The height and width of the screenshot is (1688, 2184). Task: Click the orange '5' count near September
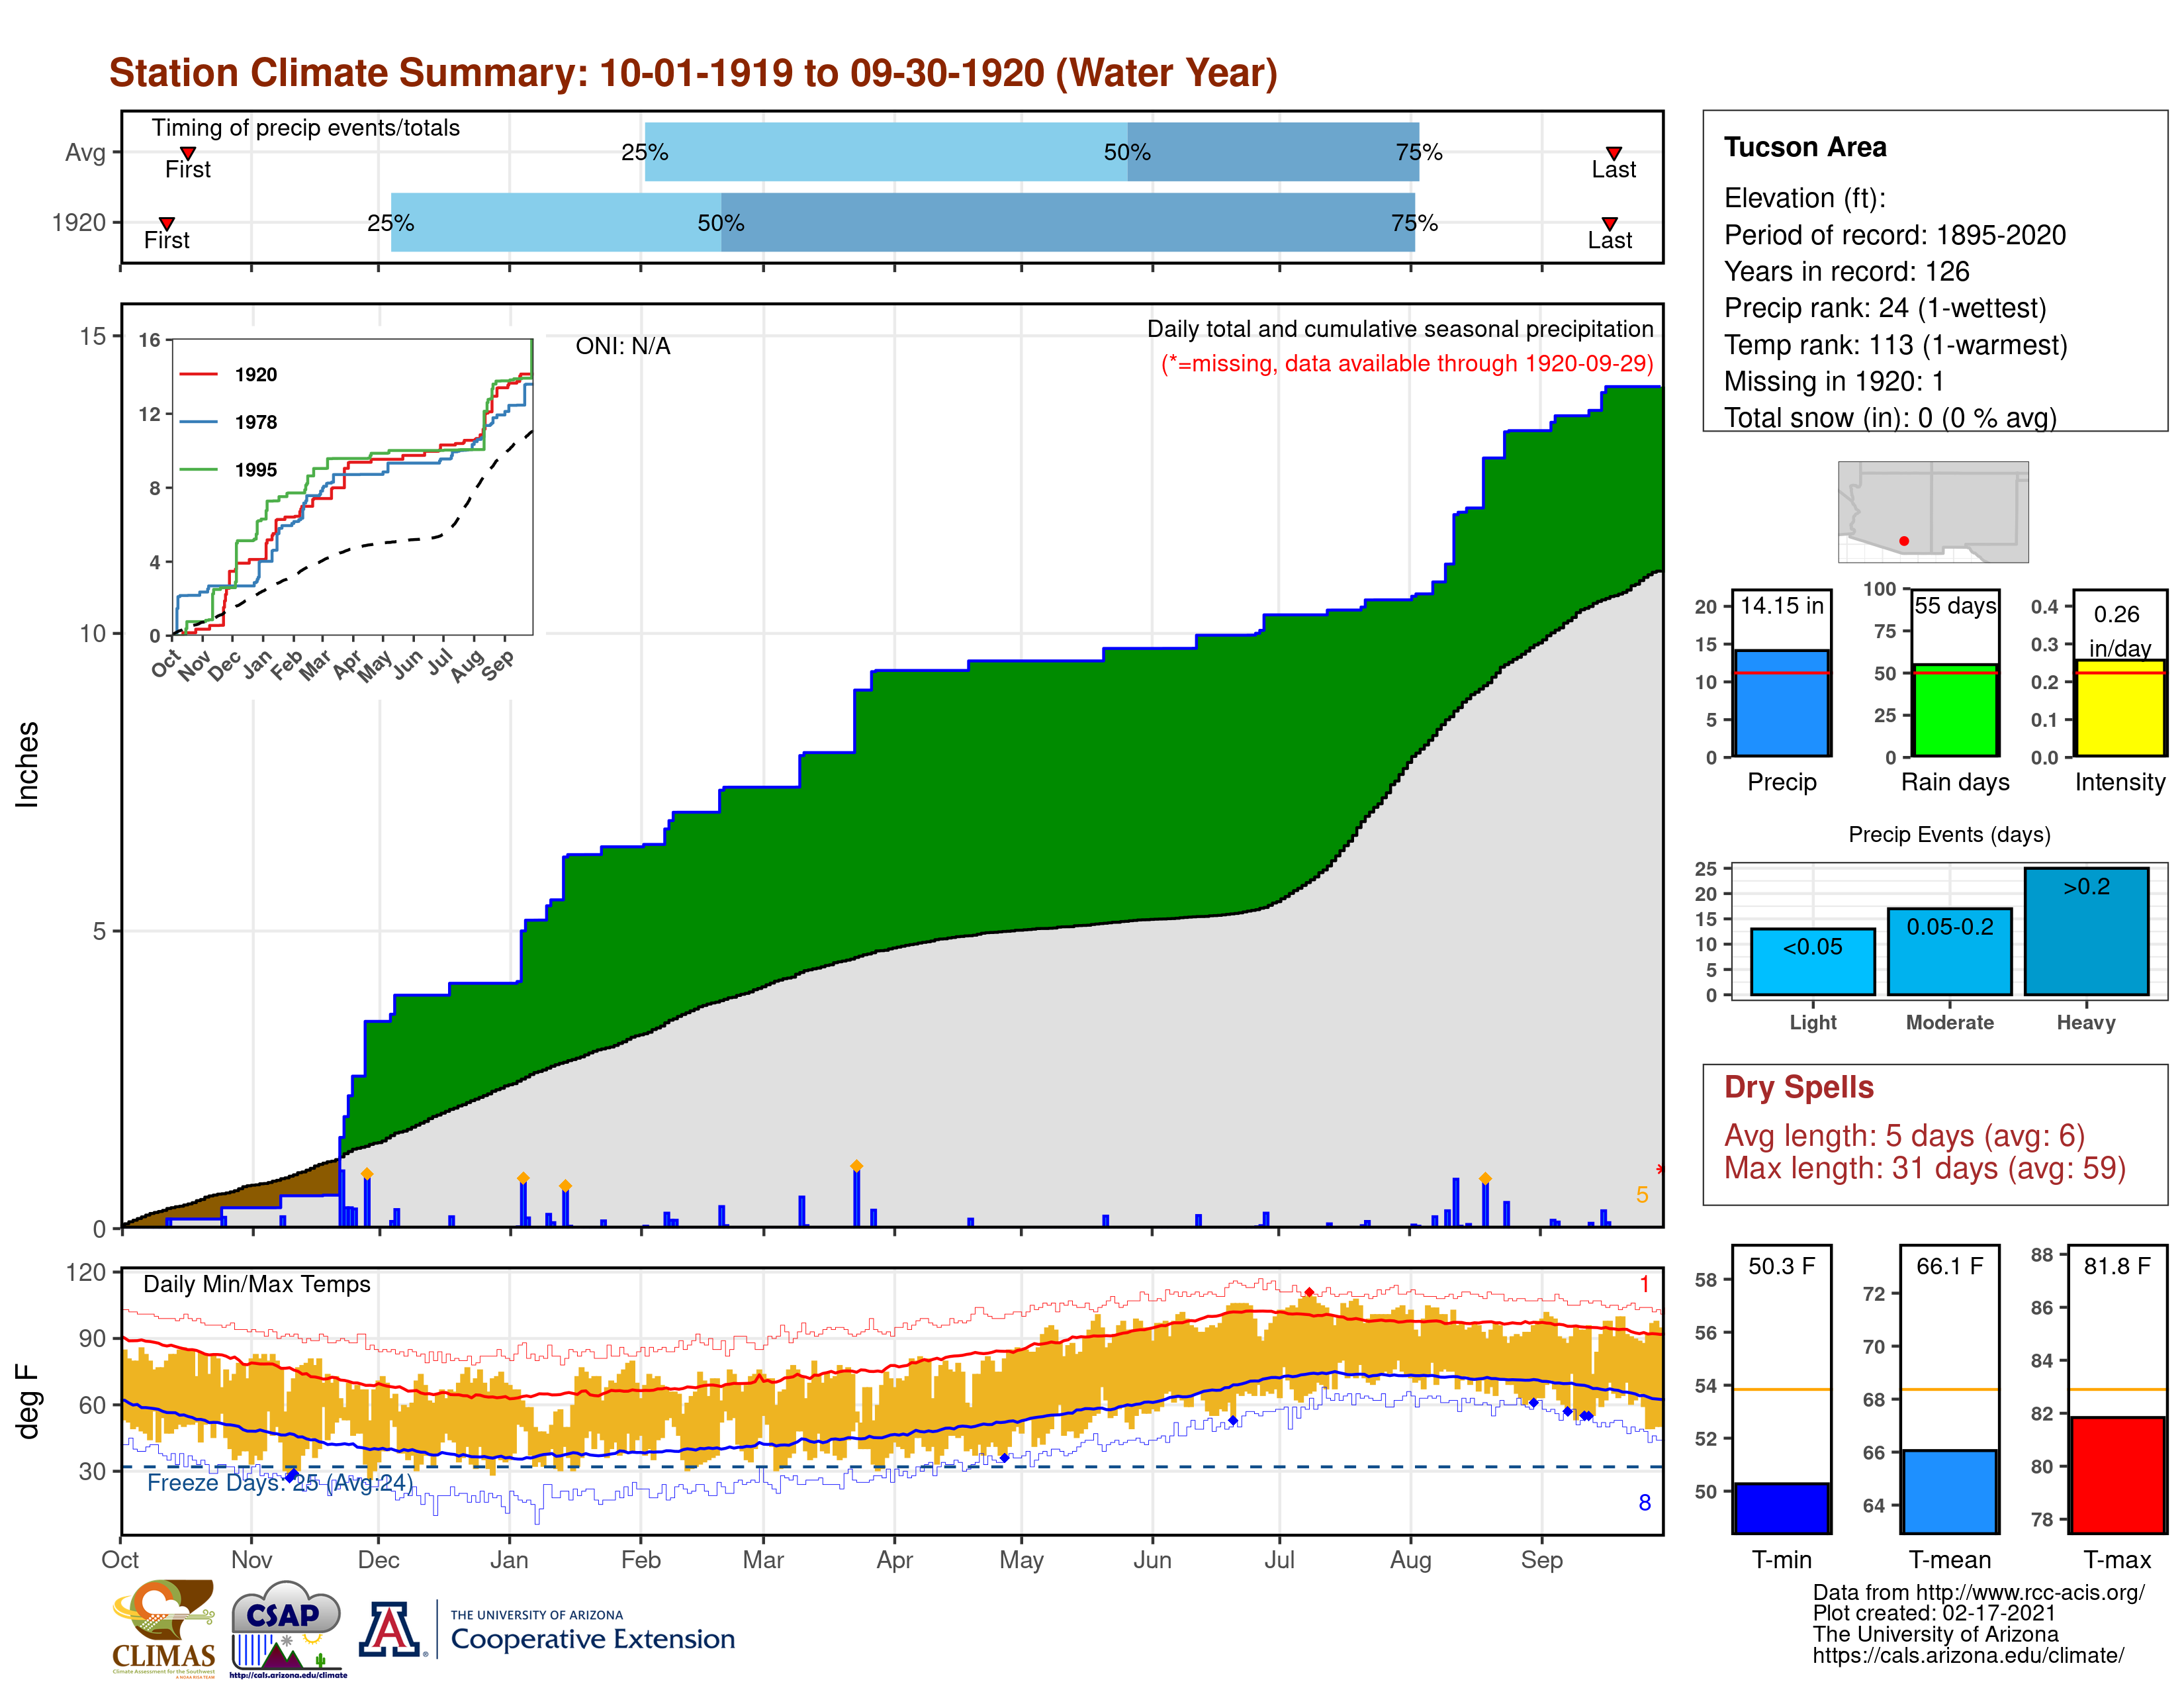click(x=1642, y=1194)
